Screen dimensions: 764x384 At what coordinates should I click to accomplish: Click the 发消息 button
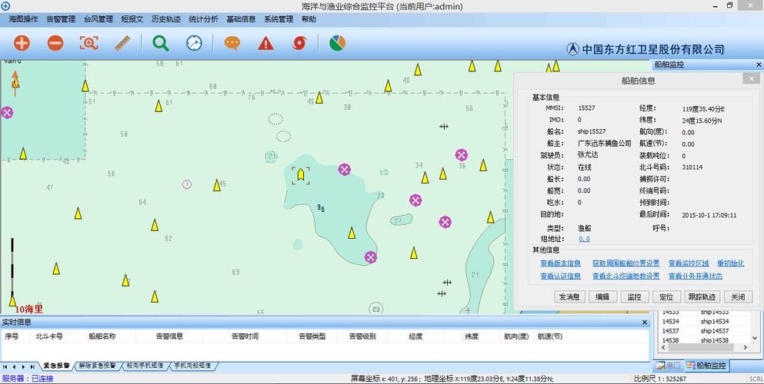point(570,296)
